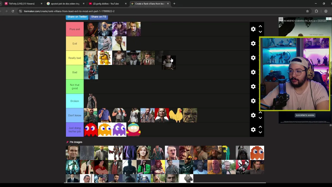Click the cyan Broken tier label
This screenshot has width=332, height=187.
[x=75, y=101]
